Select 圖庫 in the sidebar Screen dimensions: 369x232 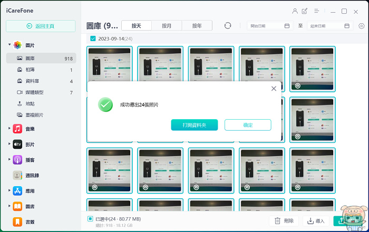click(x=41, y=58)
